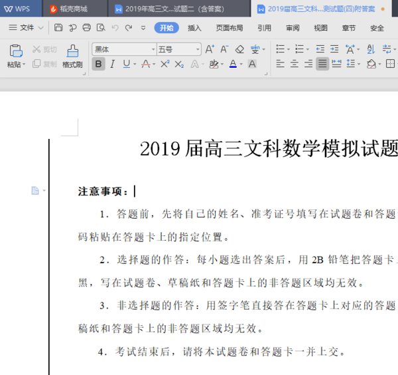Toggle Italic formatting
The image size is (398, 375).
click(x=113, y=64)
